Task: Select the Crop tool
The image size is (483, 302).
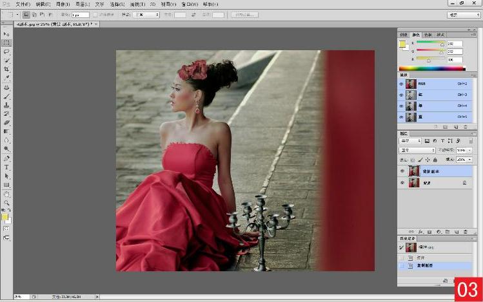Action: (x=6, y=70)
